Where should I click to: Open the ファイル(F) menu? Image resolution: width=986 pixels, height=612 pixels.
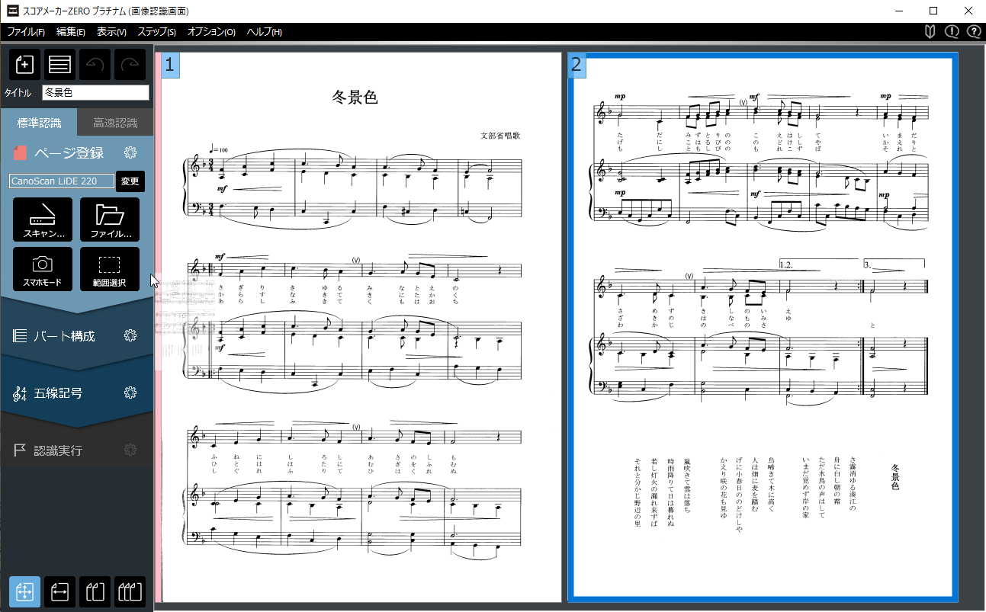(26, 32)
